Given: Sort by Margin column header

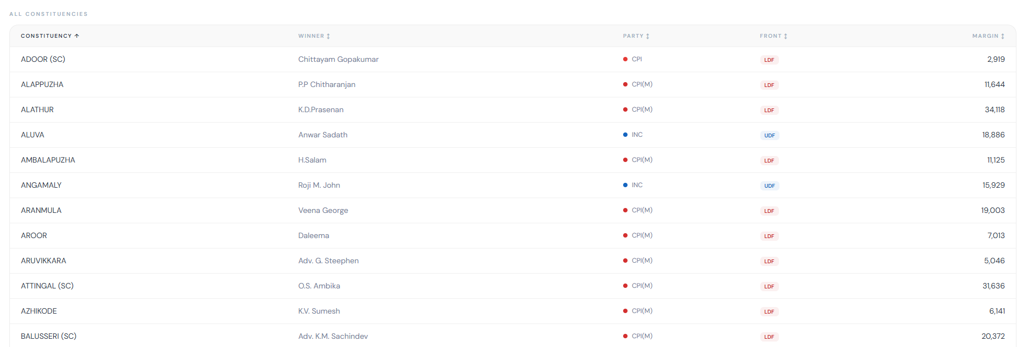Looking at the screenshot, I should point(988,36).
